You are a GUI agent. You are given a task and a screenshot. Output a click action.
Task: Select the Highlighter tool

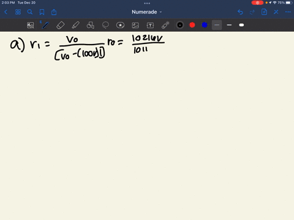[x=75, y=25]
